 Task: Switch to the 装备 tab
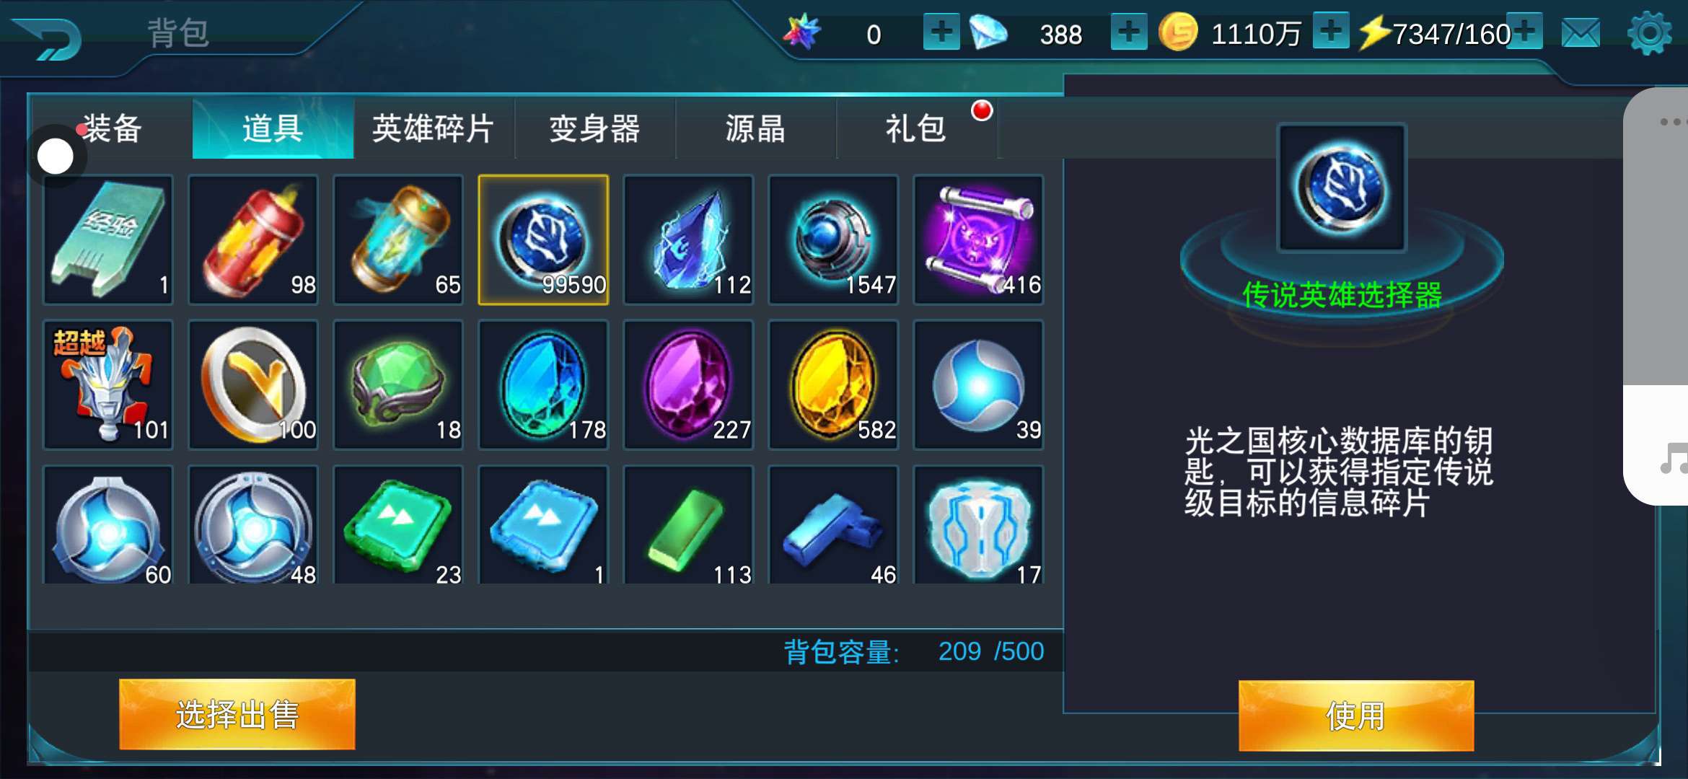click(111, 128)
